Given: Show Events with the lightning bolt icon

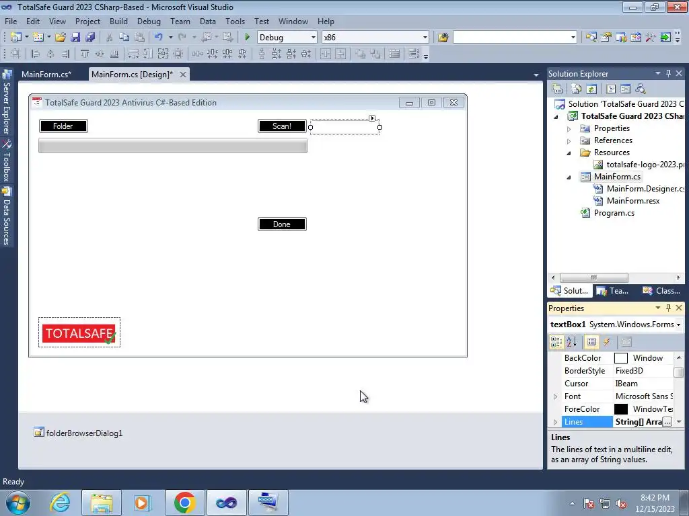Looking at the screenshot, I should click(x=606, y=342).
